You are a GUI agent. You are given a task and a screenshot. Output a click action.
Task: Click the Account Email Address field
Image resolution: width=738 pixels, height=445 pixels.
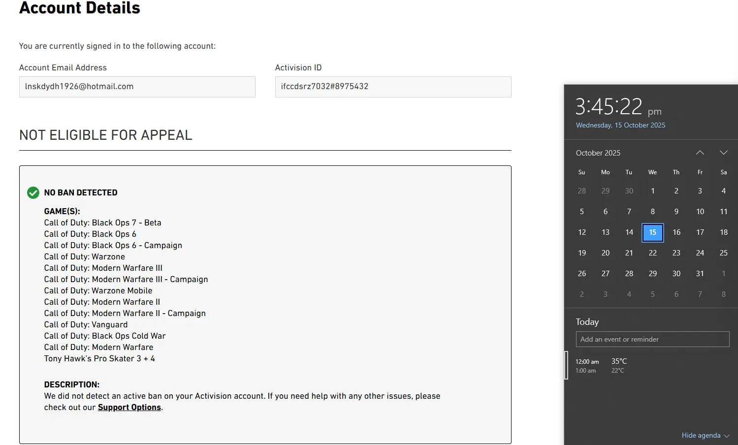click(137, 87)
